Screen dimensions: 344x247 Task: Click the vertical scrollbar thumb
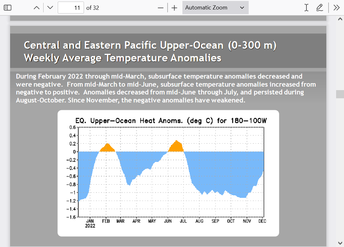coord(340,94)
